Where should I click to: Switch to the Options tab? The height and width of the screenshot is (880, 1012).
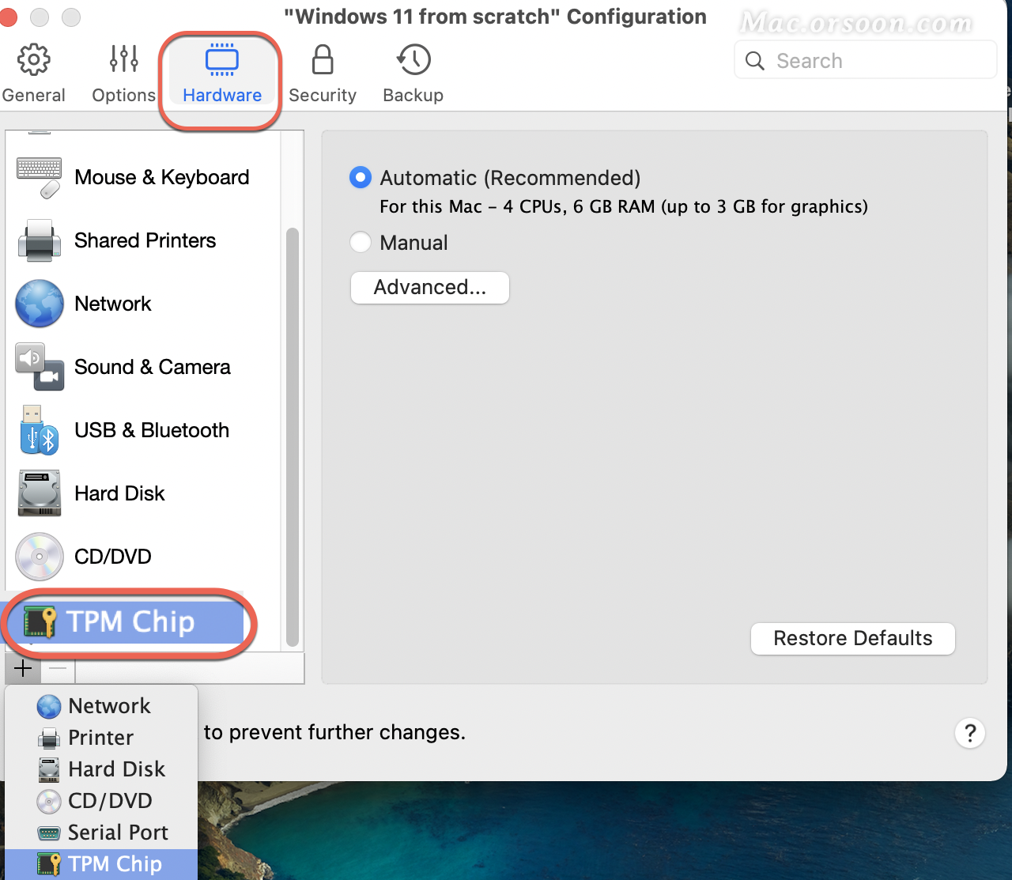point(124,74)
